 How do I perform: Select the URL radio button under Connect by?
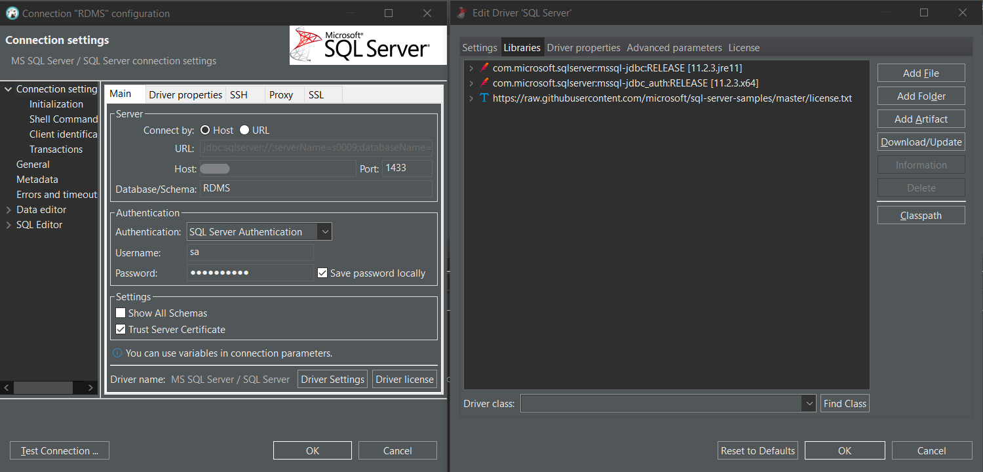(x=244, y=130)
